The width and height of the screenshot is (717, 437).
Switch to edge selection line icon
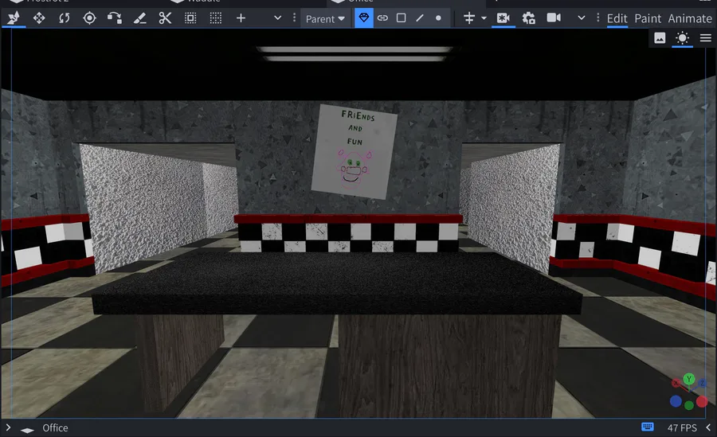coord(420,18)
